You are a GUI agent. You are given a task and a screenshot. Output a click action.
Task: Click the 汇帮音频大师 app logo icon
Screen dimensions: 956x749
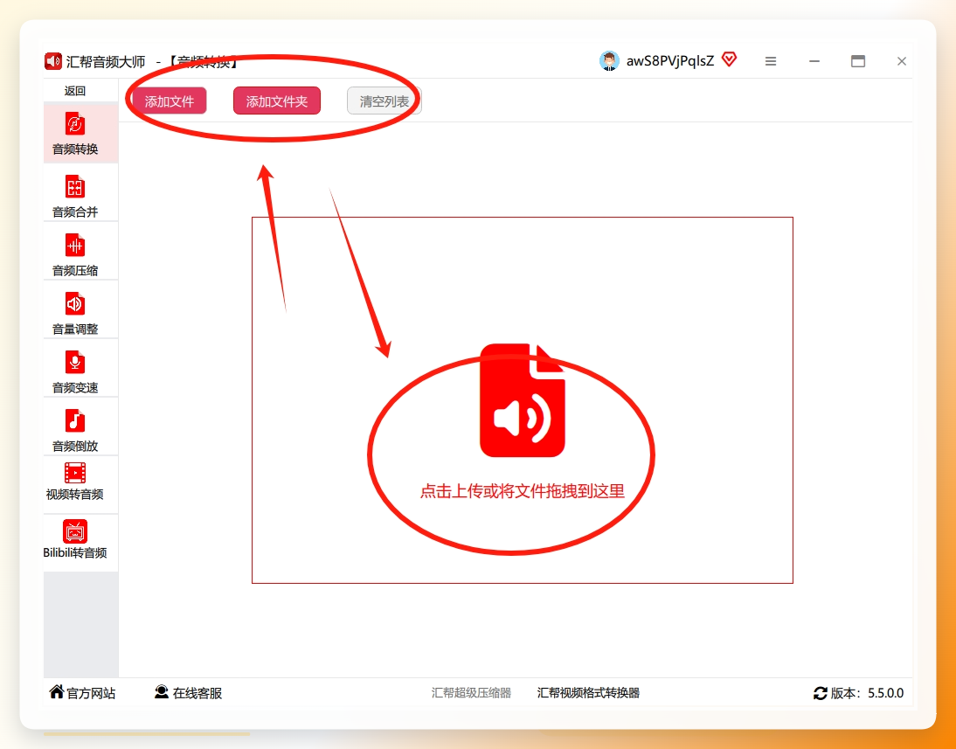(53, 61)
